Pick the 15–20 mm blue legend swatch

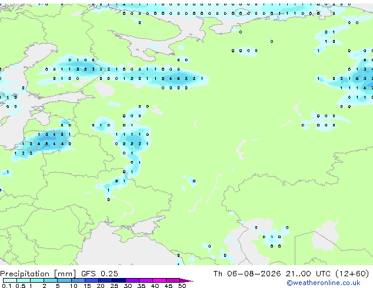coord(91,280)
